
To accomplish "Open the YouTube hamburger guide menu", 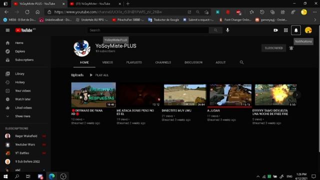I will coord(7,30).
